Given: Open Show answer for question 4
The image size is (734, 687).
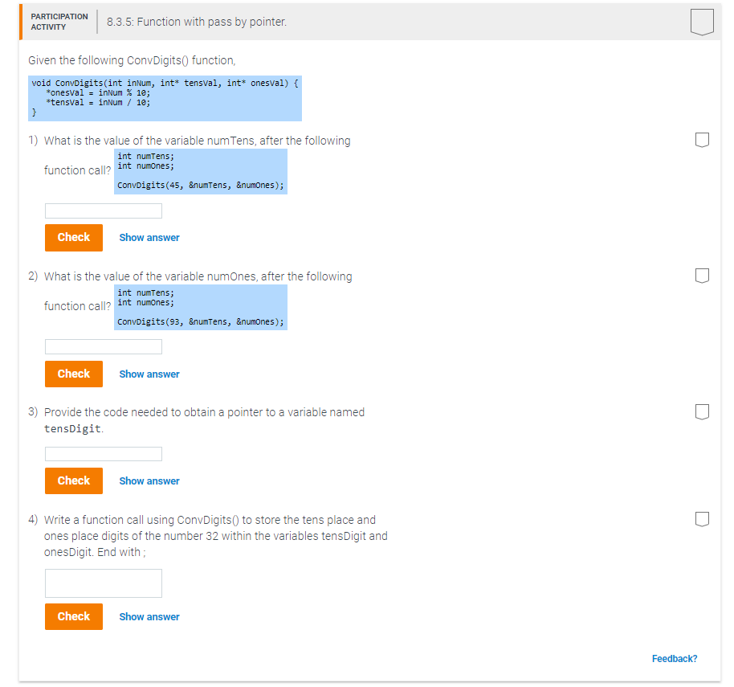Looking at the screenshot, I should pyautogui.click(x=149, y=616).
